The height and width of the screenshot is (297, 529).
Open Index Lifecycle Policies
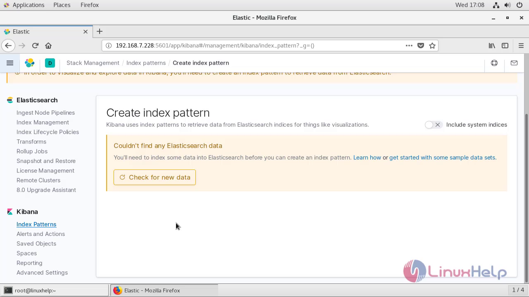[x=48, y=132]
